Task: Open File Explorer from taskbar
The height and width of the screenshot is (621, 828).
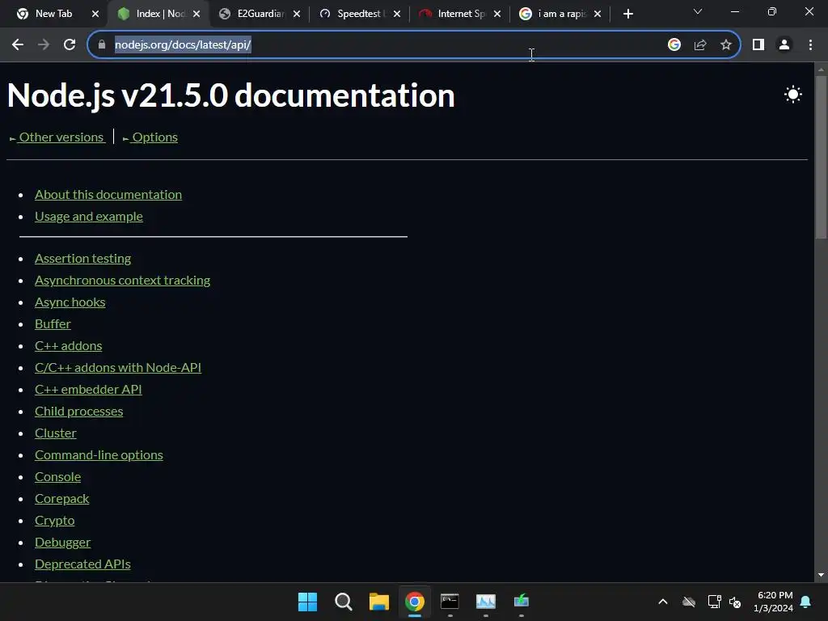Action: [378, 602]
